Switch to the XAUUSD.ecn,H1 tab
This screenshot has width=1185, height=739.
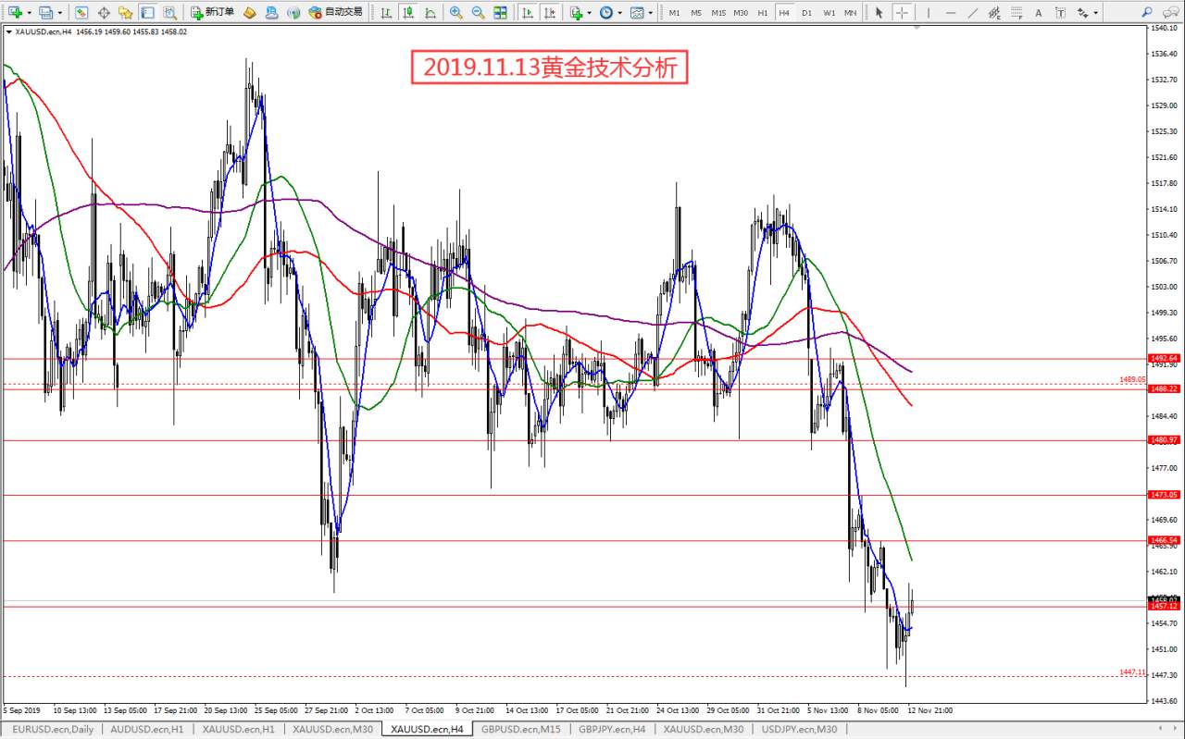pyautogui.click(x=238, y=730)
